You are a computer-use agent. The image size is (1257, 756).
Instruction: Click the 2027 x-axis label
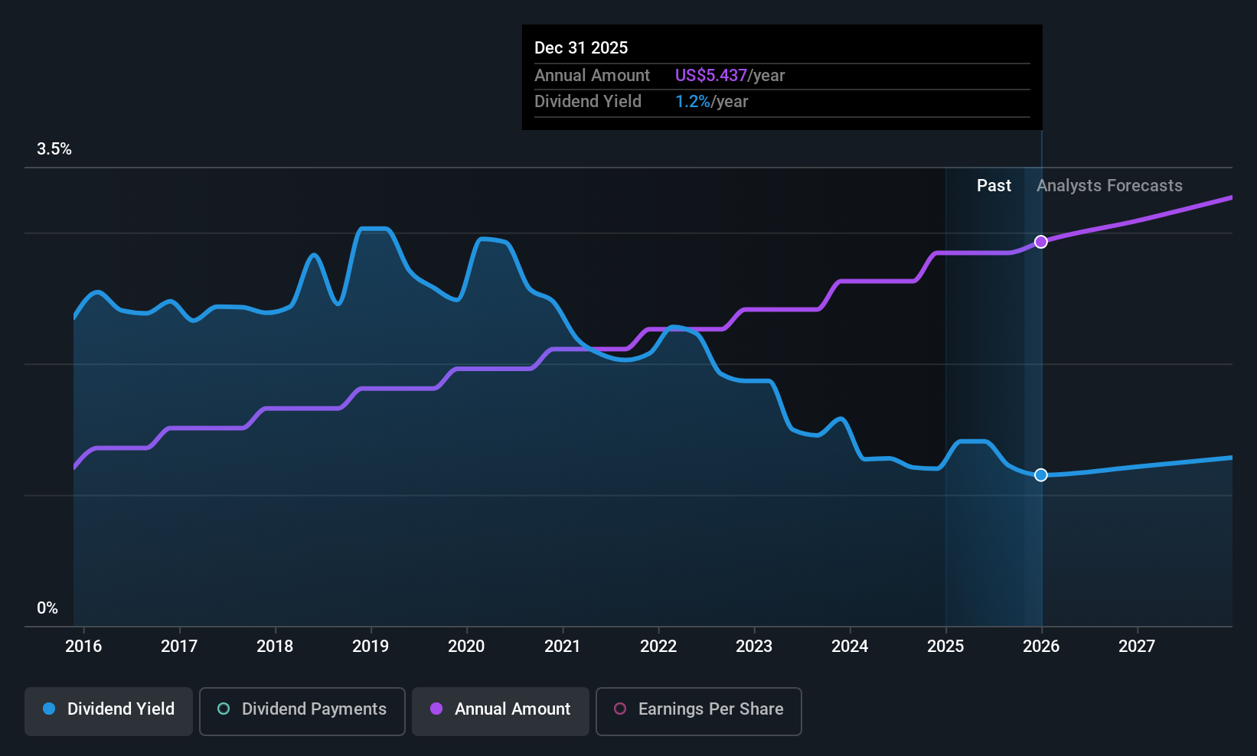pyautogui.click(x=1137, y=646)
